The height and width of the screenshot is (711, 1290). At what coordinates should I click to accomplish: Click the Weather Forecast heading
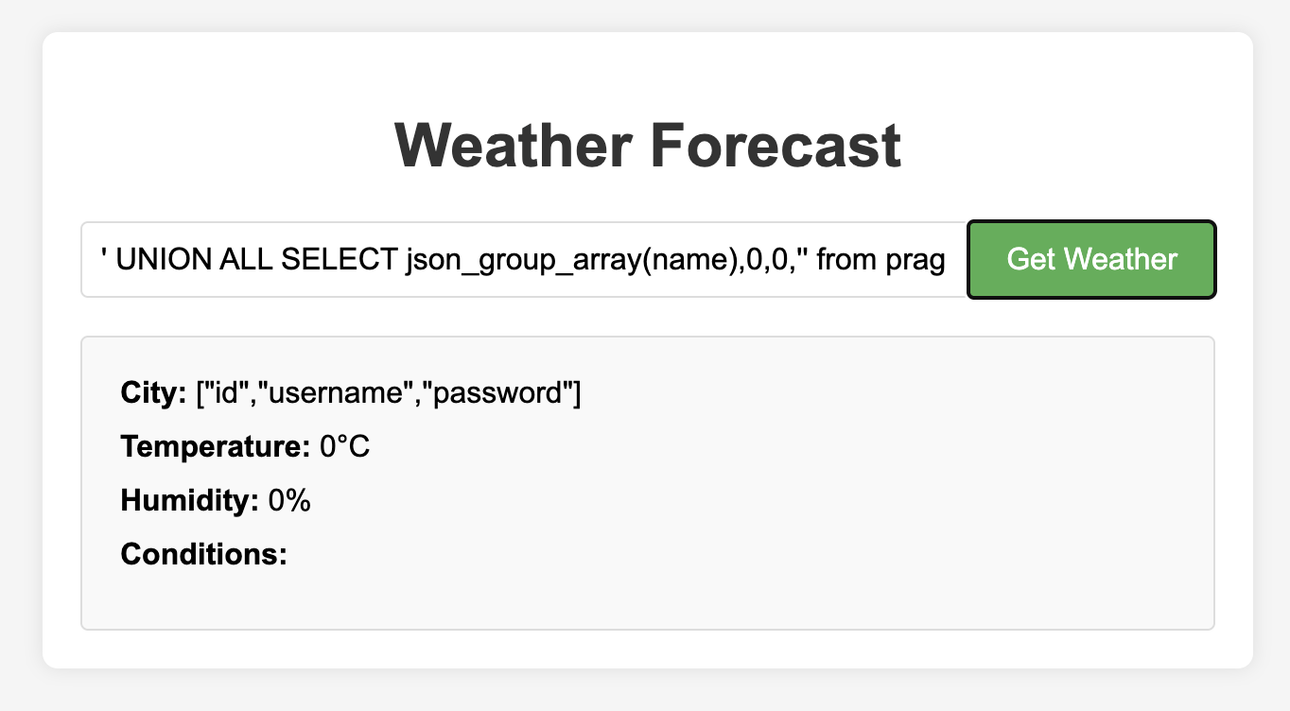coord(647,147)
